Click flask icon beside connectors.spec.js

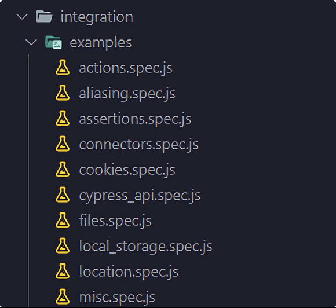pos(63,144)
